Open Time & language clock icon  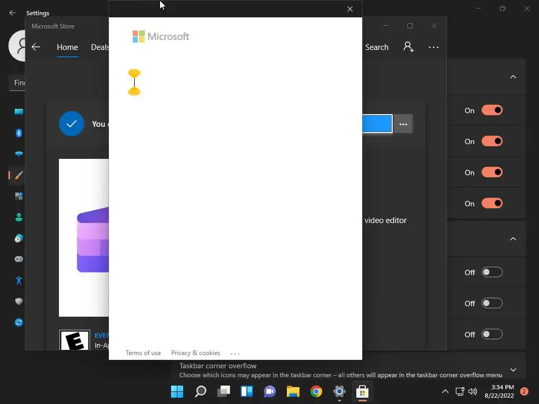pos(19,238)
